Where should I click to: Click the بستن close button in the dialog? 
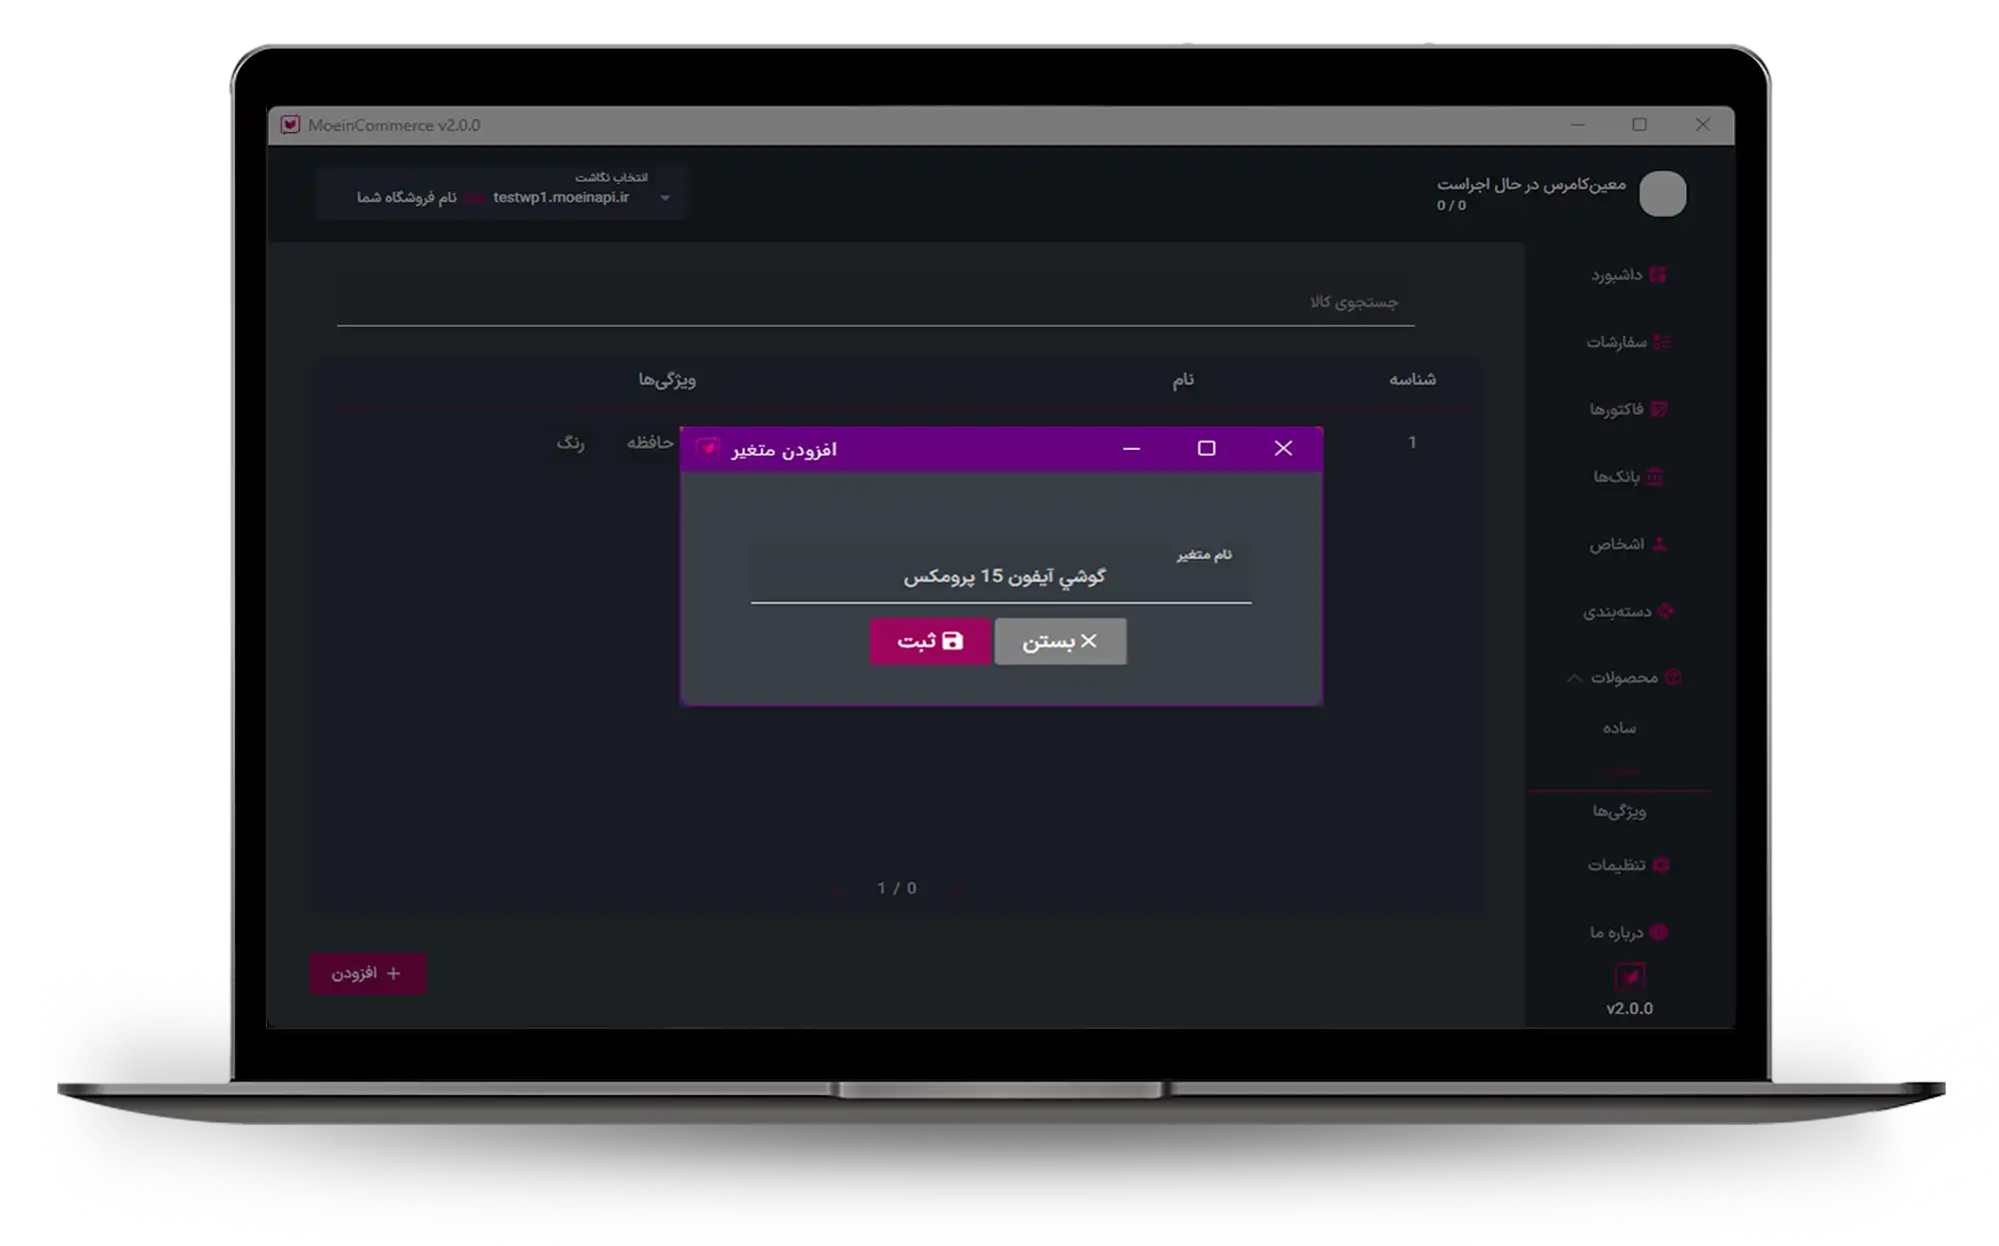coord(1060,641)
